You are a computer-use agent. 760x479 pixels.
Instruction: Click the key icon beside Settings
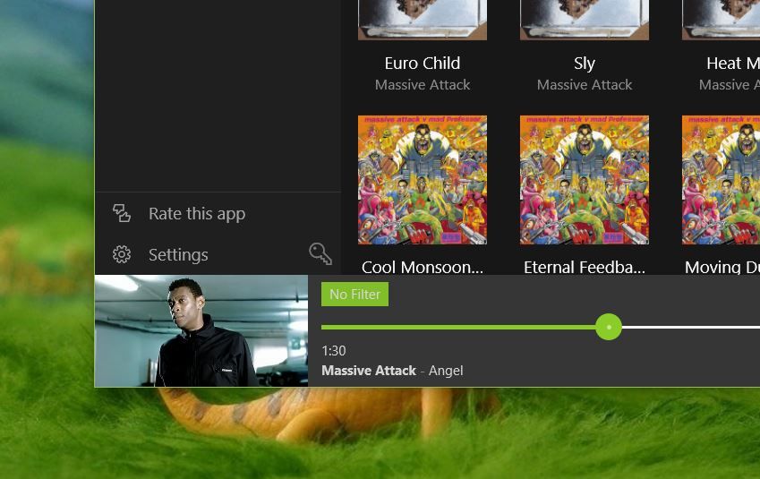pos(320,253)
